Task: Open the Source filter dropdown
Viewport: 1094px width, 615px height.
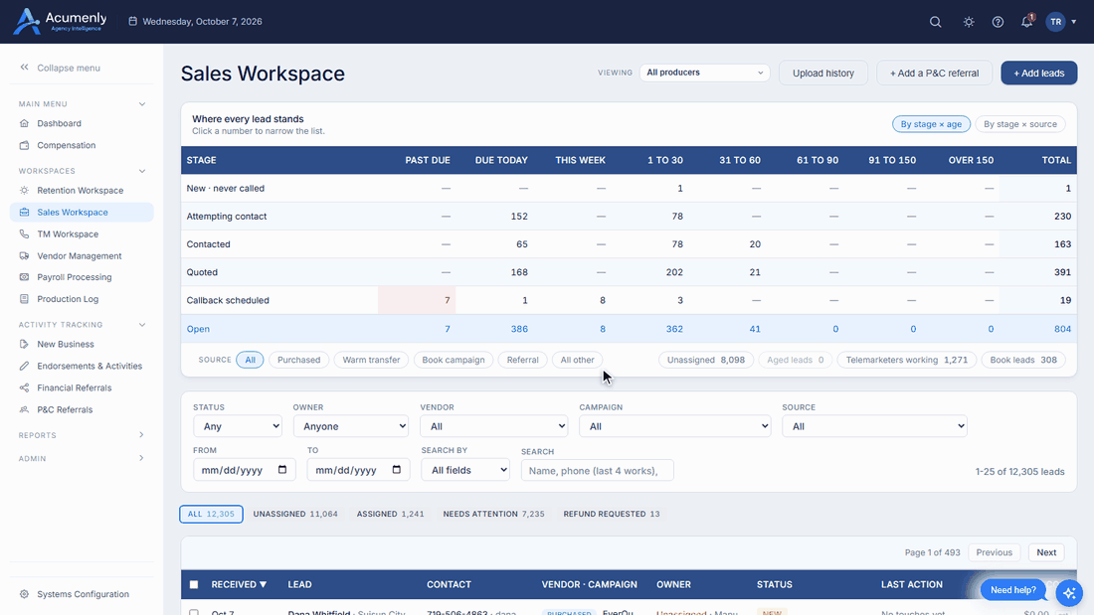Action: pos(874,426)
